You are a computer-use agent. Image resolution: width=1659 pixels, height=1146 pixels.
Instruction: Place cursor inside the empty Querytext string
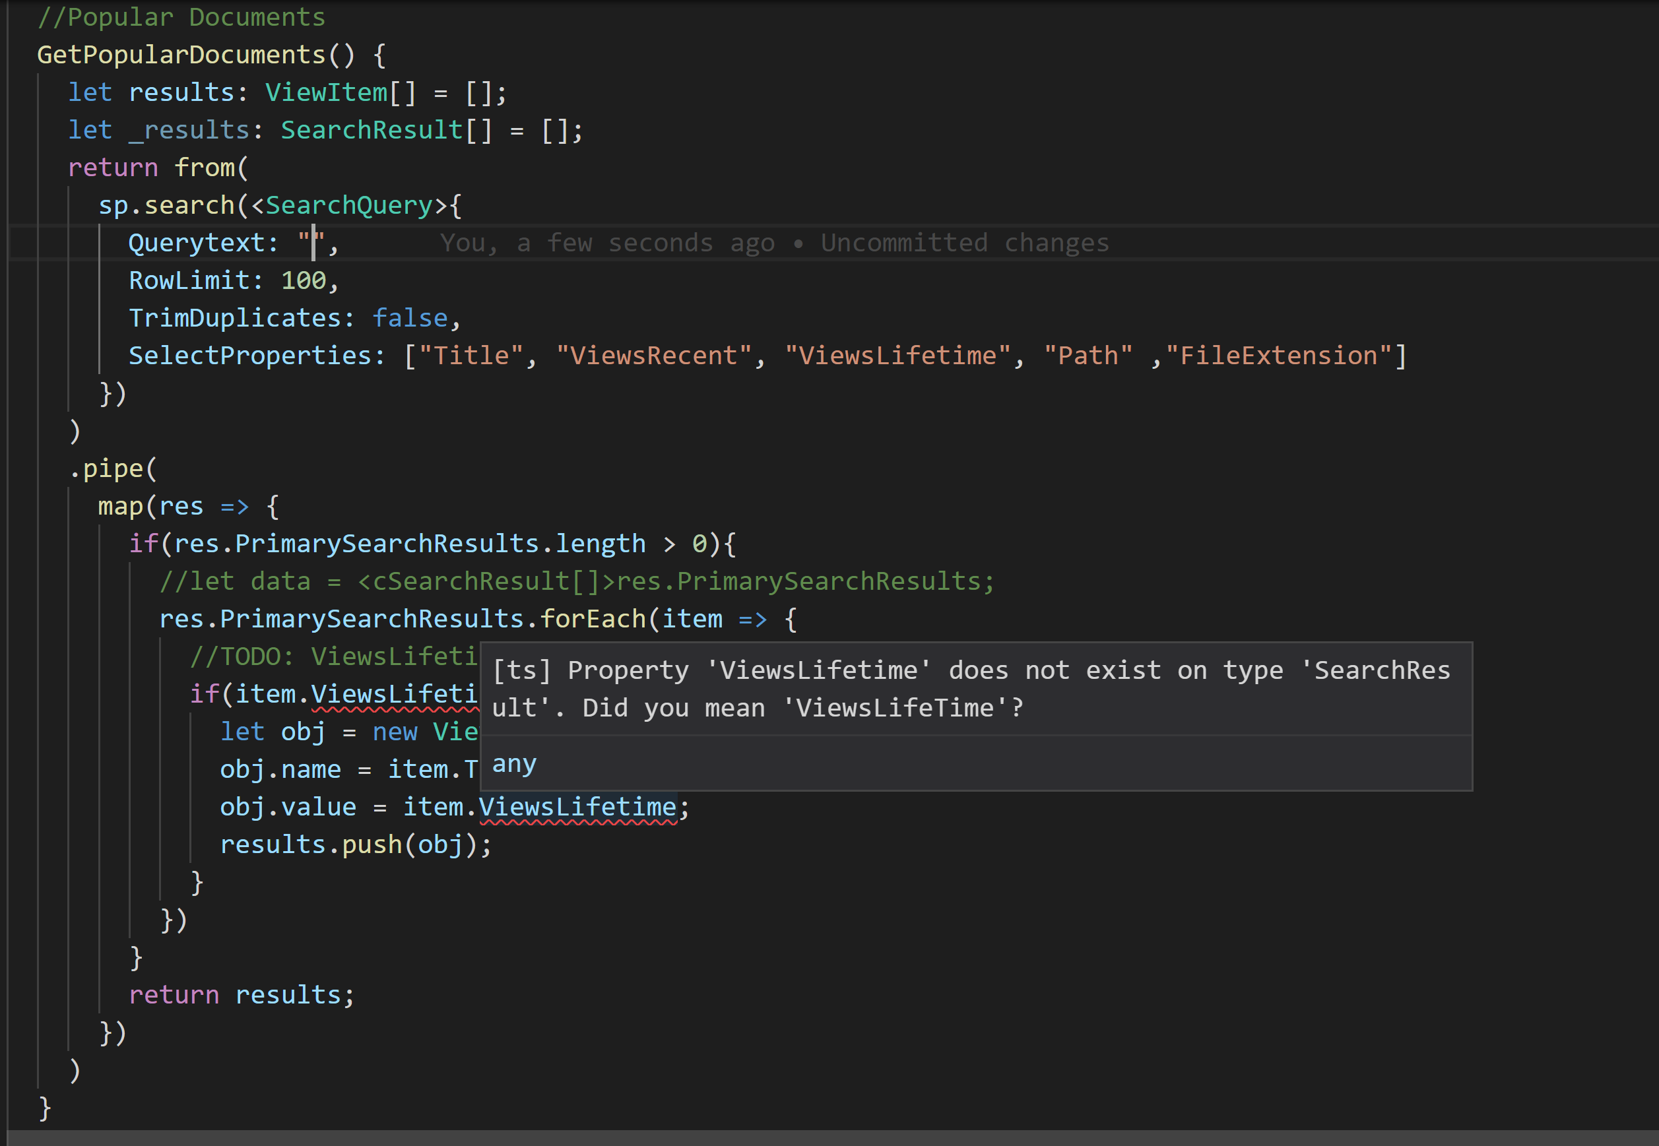(314, 242)
